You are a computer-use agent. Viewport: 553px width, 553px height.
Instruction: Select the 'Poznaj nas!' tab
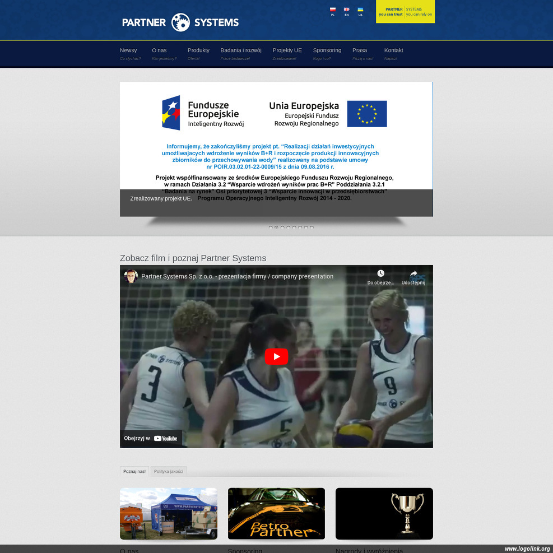[134, 472]
